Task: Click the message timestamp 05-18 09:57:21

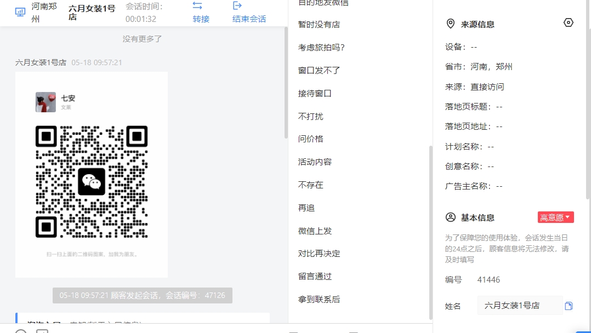Action: (x=97, y=62)
